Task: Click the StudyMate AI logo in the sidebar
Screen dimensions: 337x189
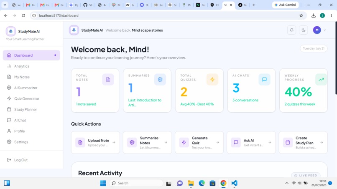Action: click(10, 31)
